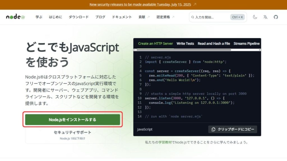This screenshot has width=287, height=161.
Task: Click the Node.js logo
Action: 15,17
